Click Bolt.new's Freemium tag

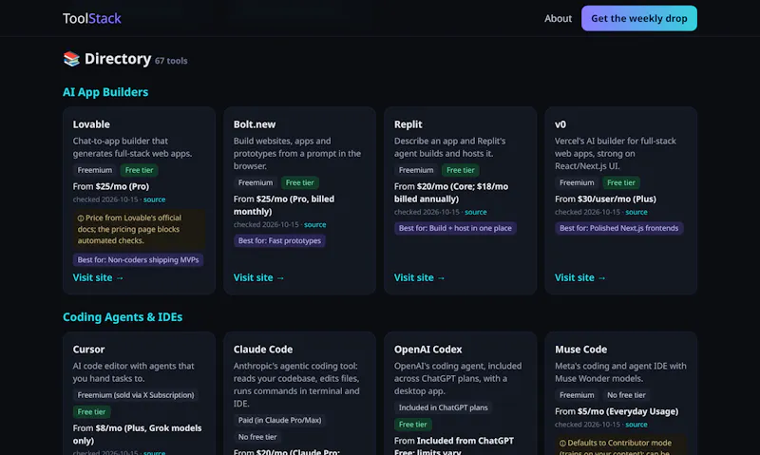pyautogui.click(x=256, y=182)
